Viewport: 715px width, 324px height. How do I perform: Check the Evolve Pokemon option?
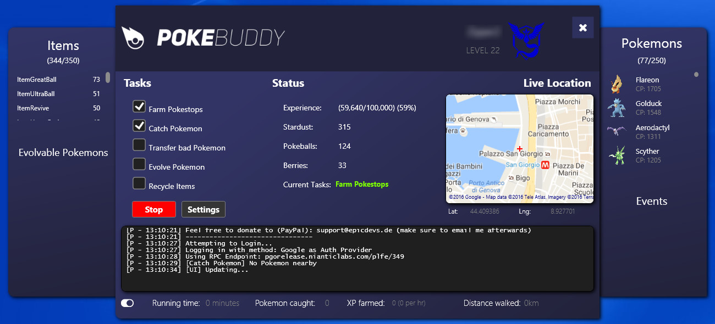tap(139, 164)
